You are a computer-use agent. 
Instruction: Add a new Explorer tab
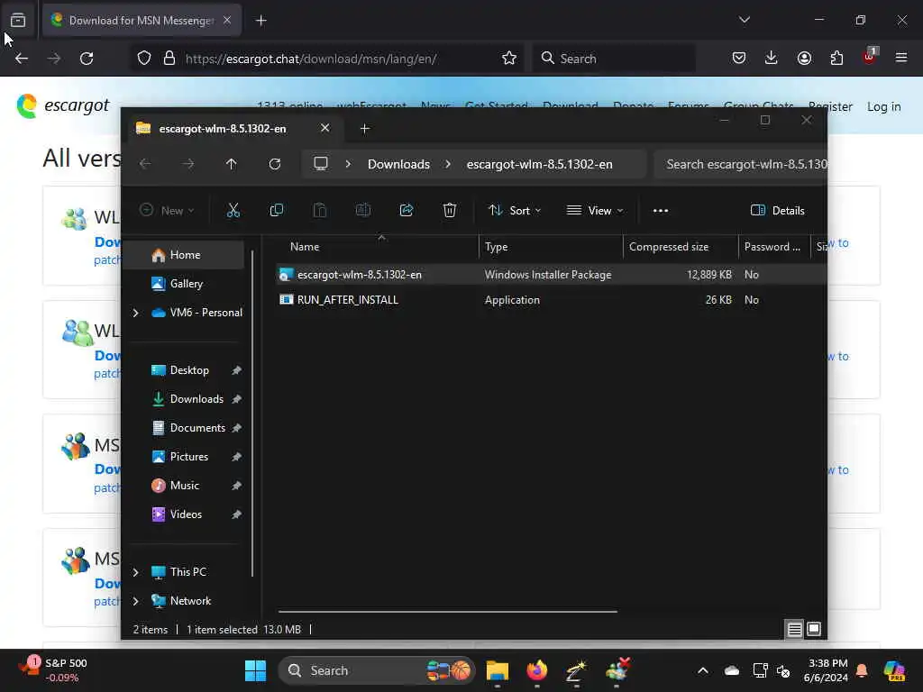click(x=364, y=128)
